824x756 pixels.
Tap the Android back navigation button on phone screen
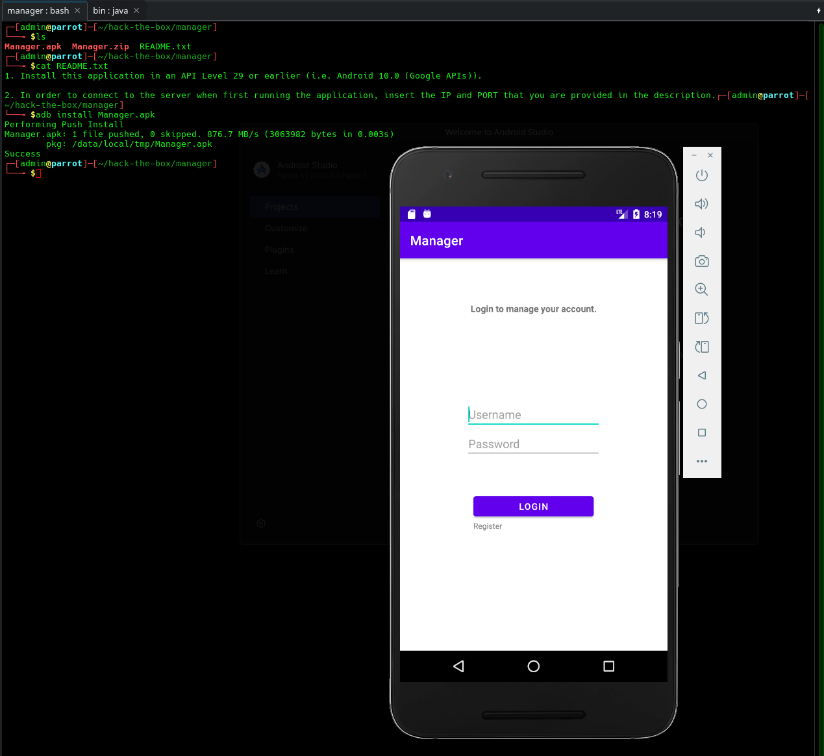(x=458, y=666)
